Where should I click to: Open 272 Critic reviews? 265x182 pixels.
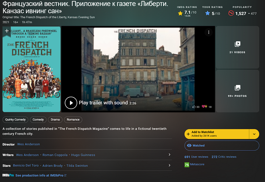[224, 157]
